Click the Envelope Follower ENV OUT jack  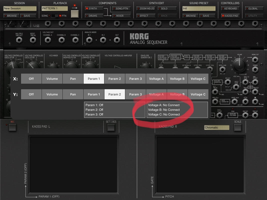click(245, 115)
